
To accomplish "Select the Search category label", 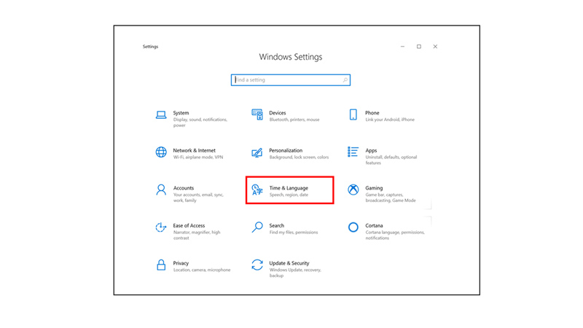I will [277, 226].
